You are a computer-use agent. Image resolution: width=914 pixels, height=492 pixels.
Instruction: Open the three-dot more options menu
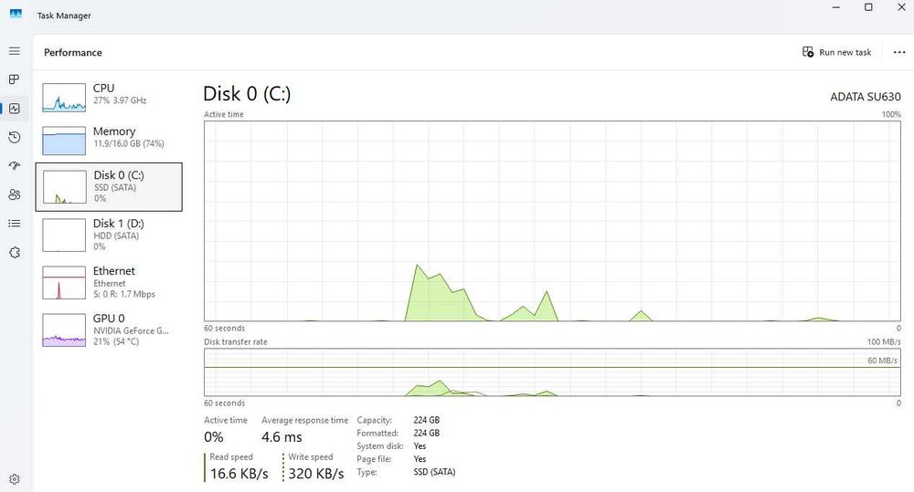(x=899, y=52)
